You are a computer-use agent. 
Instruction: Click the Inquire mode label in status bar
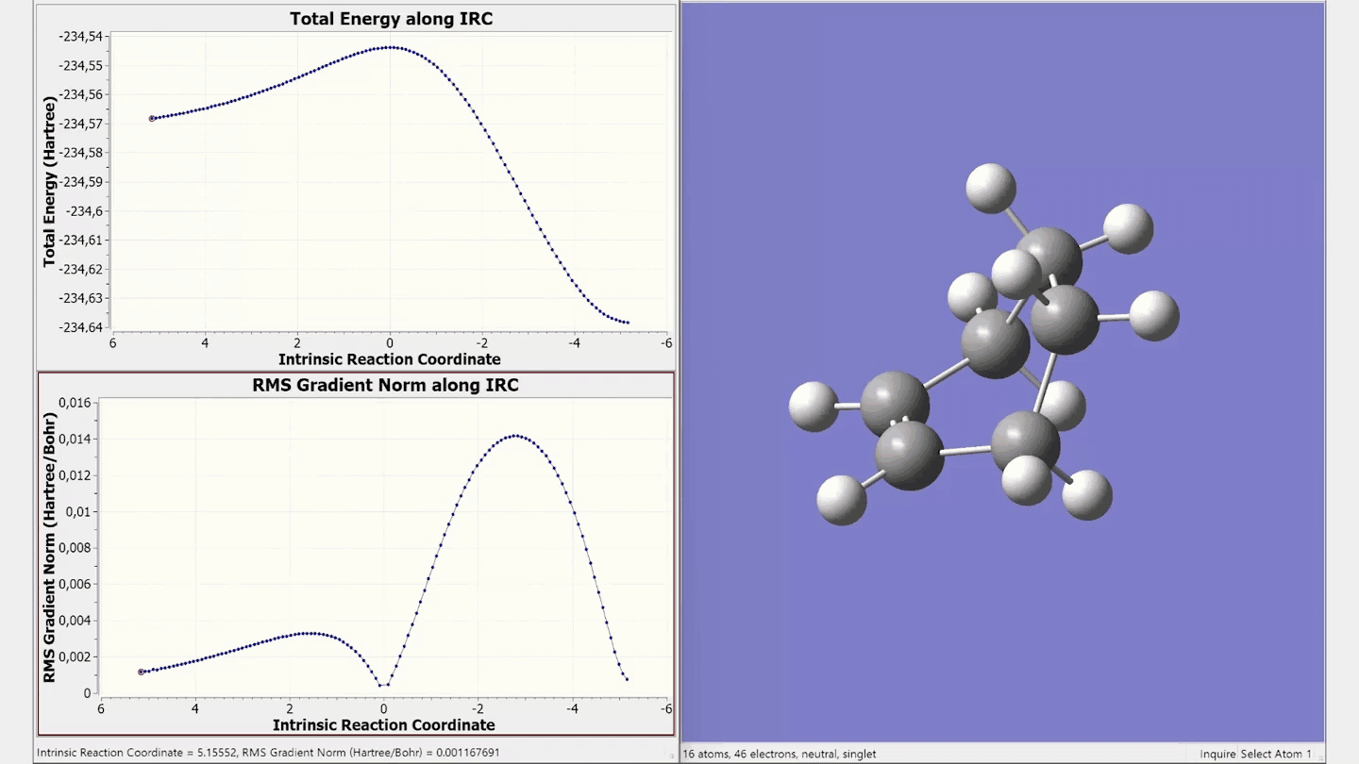point(1217,754)
